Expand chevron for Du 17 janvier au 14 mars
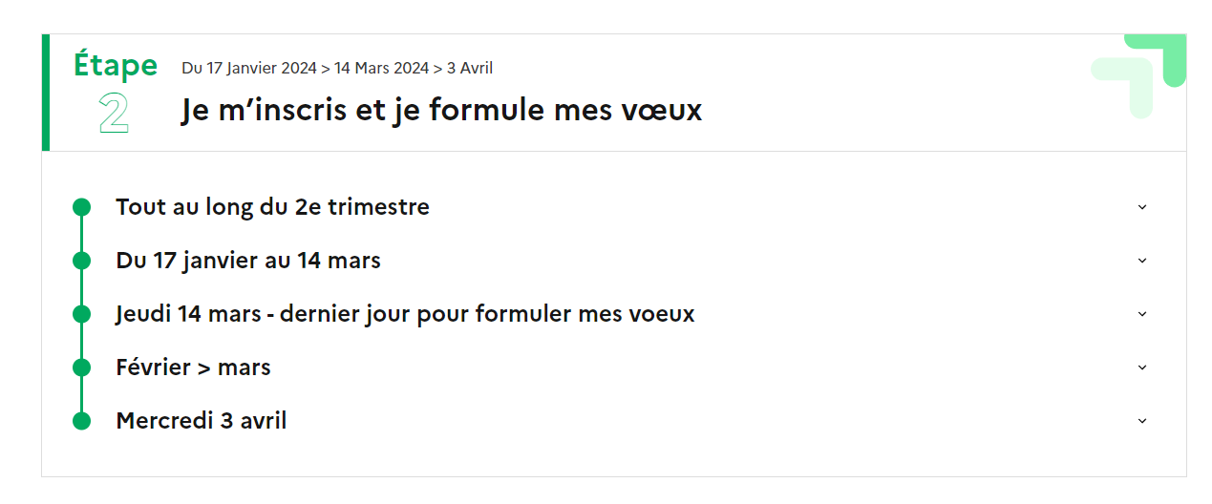1212x504 pixels. (1142, 261)
